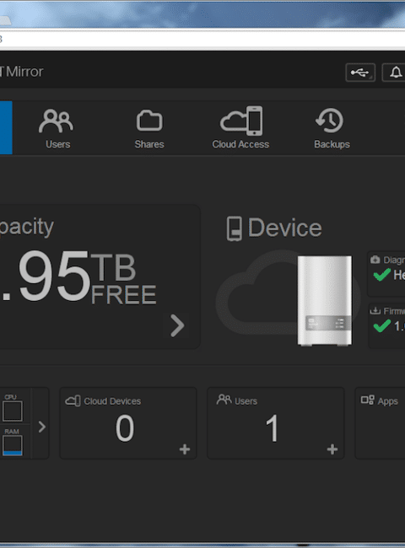Click the Device heading icon
405x548 pixels.
point(234,228)
